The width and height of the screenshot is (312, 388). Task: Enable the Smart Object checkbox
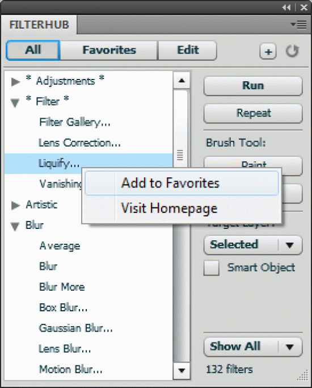pyautogui.click(x=212, y=268)
